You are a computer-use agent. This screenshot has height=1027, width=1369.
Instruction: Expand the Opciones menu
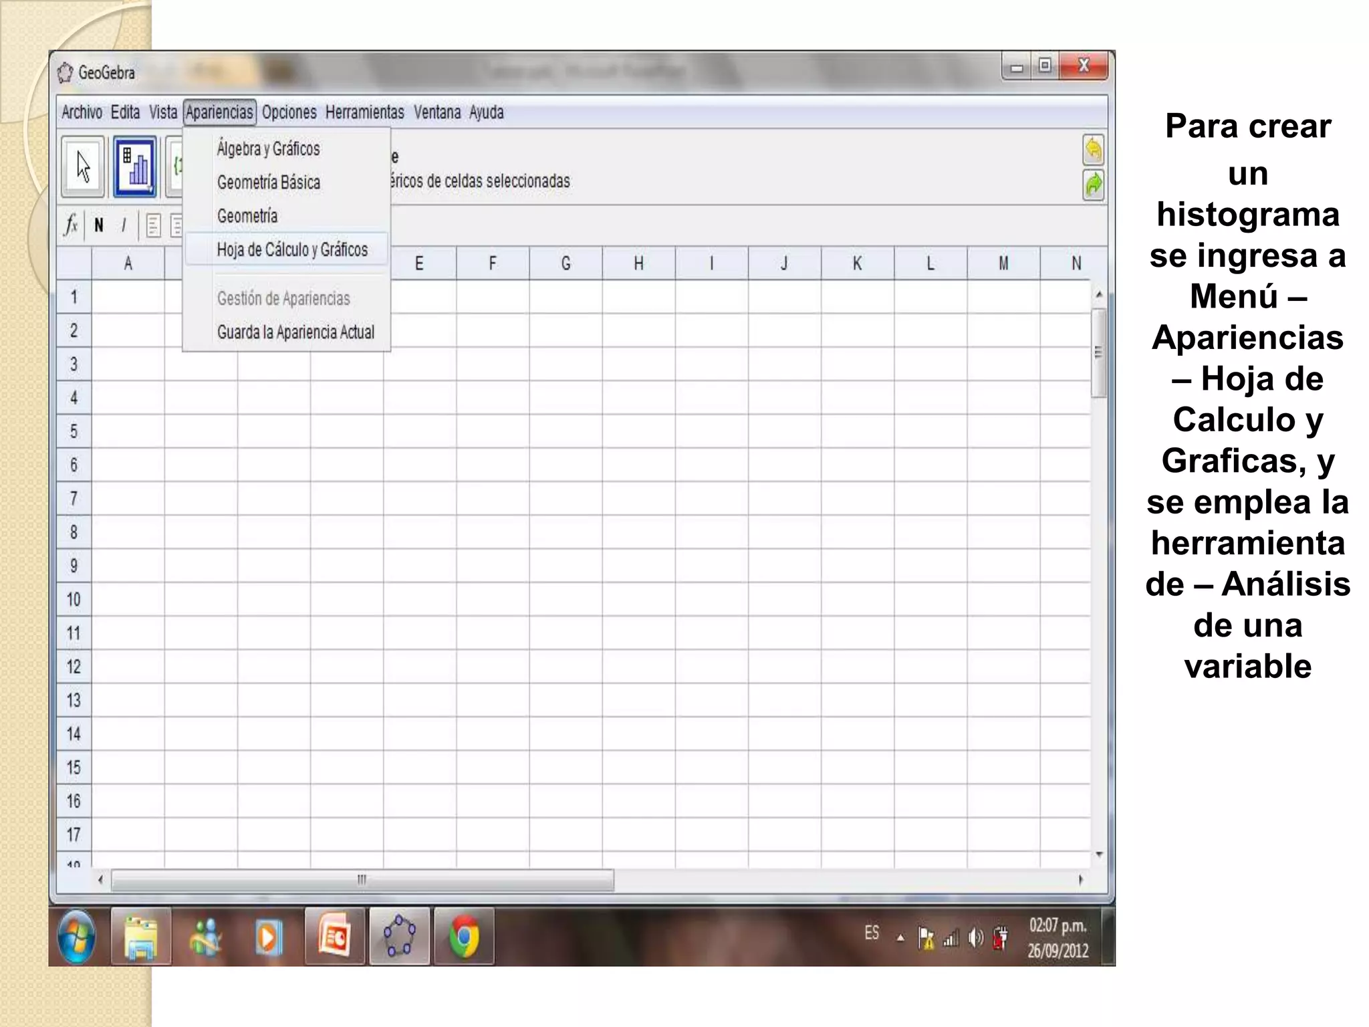289,112
